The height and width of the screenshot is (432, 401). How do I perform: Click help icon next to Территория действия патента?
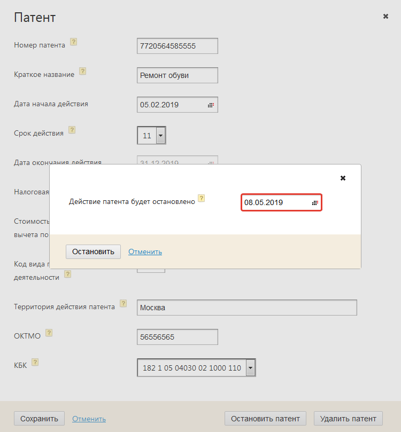[124, 303]
